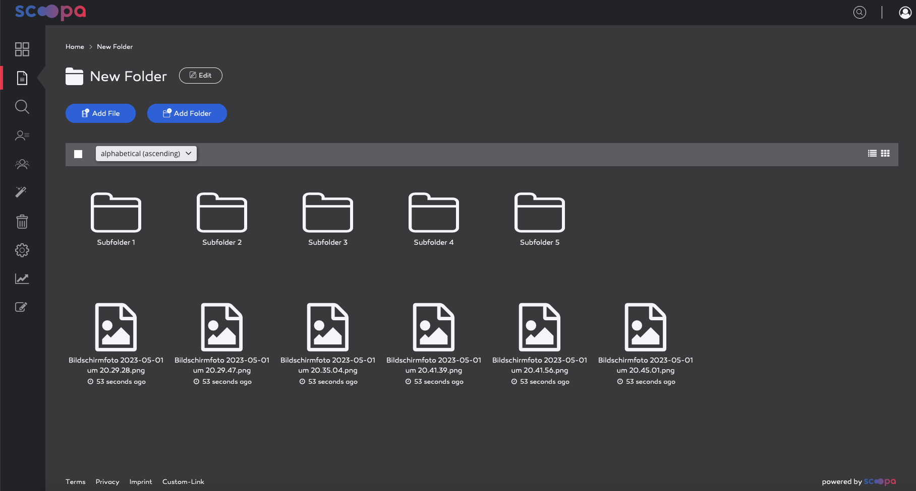Click New Folder breadcrumb item
The height and width of the screenshot is (491, 916).
(115, 47)
